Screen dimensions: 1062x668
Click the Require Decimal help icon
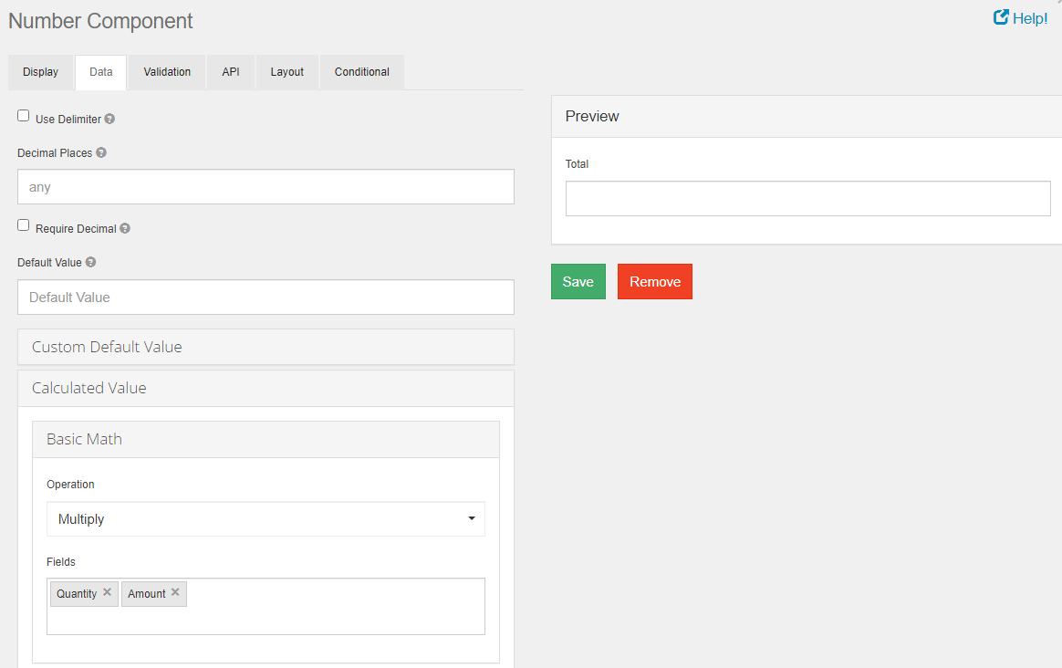point(125,229)
